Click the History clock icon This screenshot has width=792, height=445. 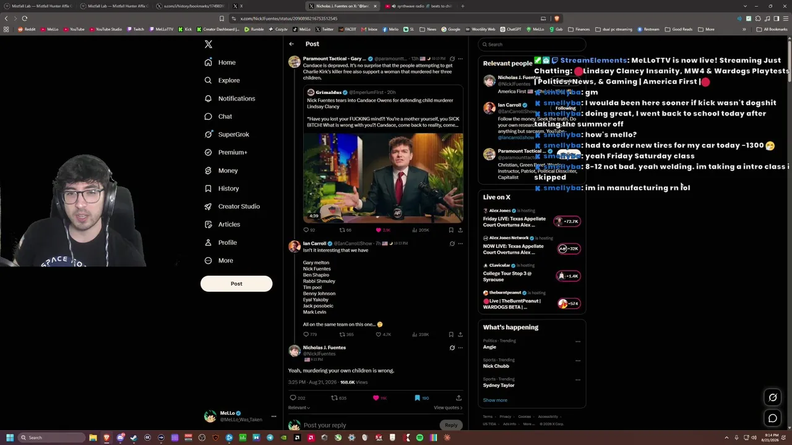pyautogui.click(x=209, y=189)
